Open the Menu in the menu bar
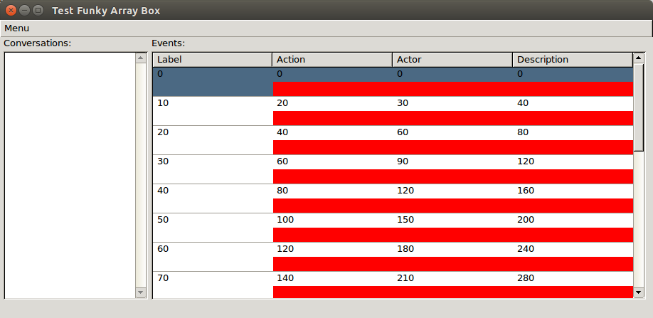Viewport: 653px width, 318px height. [x=17, y=28]
